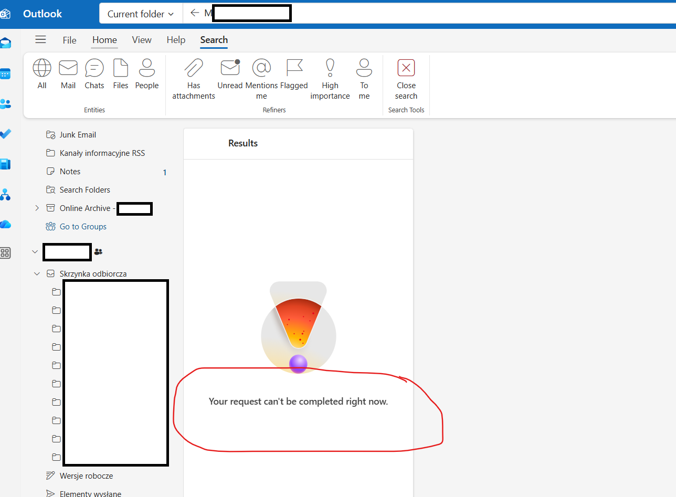
Task: Apply the Unread refiner
Action: click(230, 74)
